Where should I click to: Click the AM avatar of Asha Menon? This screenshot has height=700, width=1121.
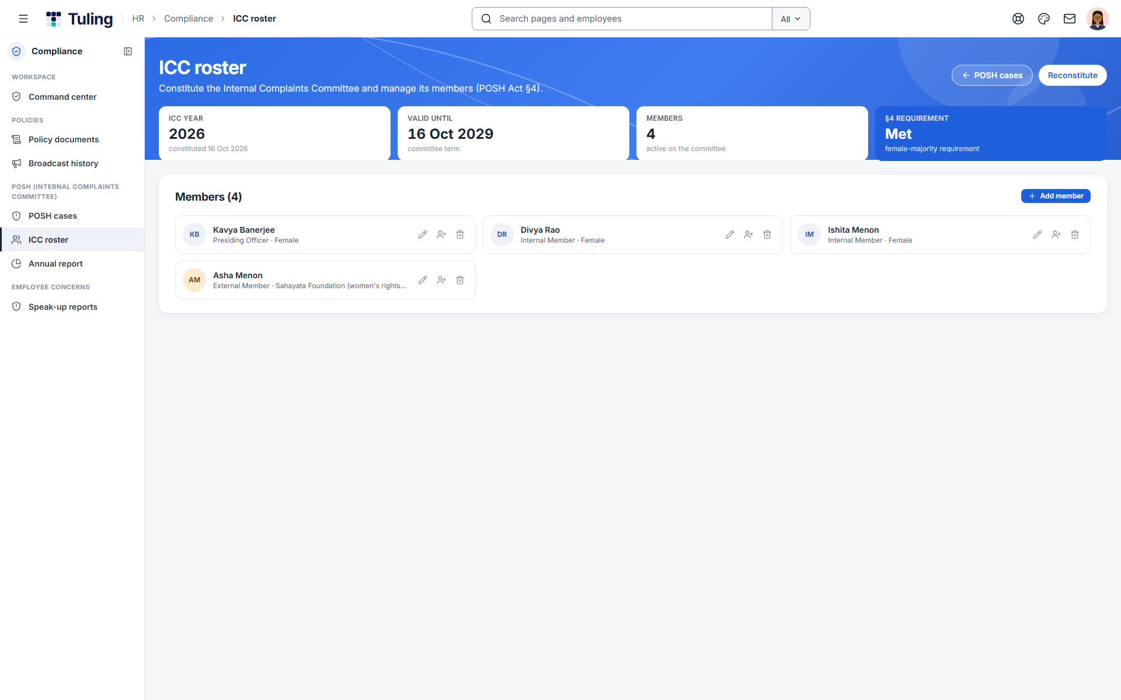tap(194, 280)
